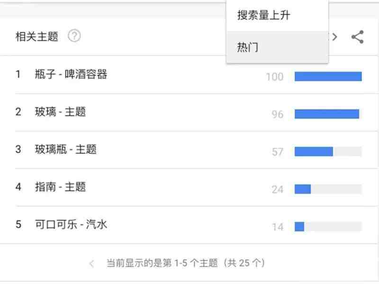The image size is (379, 284).
Task: Select 热门 from the dropdown menu
Action: pyautogui.click(x=277, y=46)
